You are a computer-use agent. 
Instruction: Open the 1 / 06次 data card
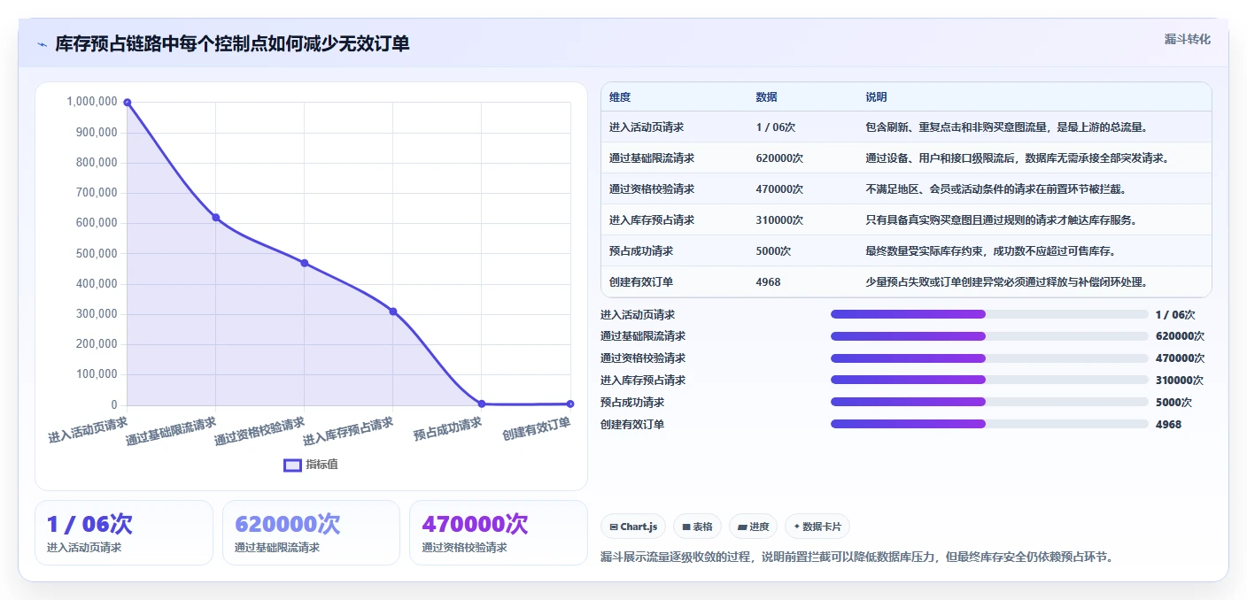124,533
